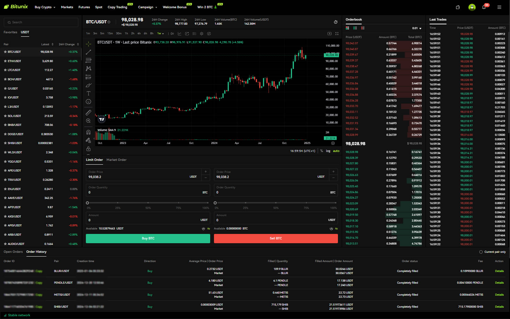The width and height of the screenshot is (510, 319).
Task: Expand chart to fullscreen
Action: pos(337,34)
